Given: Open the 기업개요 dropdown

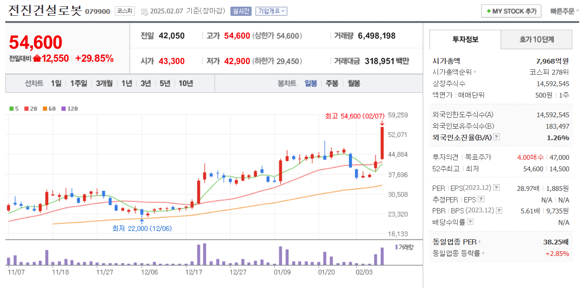Looking at the screenshot, I should (271, 11).
